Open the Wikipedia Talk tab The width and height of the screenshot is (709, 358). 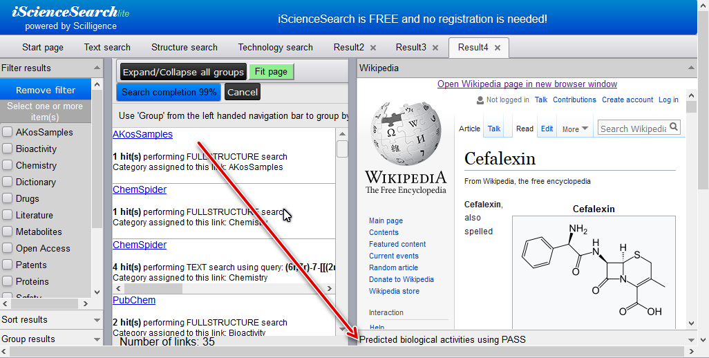click(x=494, y=129)
